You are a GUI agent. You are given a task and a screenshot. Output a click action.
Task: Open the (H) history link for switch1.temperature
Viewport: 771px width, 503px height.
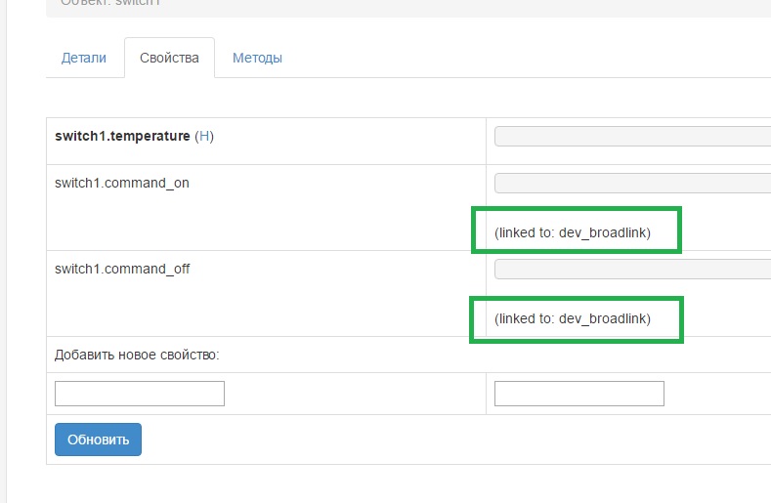[x=204, y=137]
